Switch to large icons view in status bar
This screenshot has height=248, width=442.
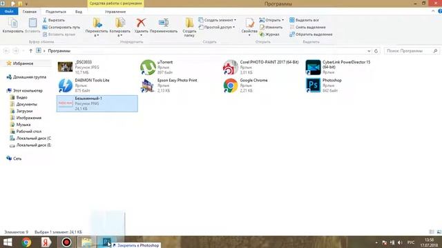439,232
